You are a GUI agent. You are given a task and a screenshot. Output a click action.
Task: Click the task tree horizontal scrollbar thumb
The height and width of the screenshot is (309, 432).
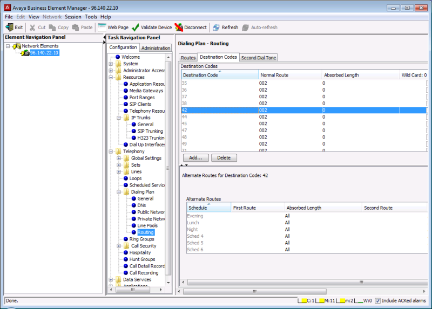click(133, 290)
